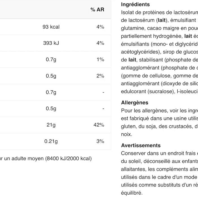Click the '% AR' column header
198x198 pixels.
(x=97, y=10)
